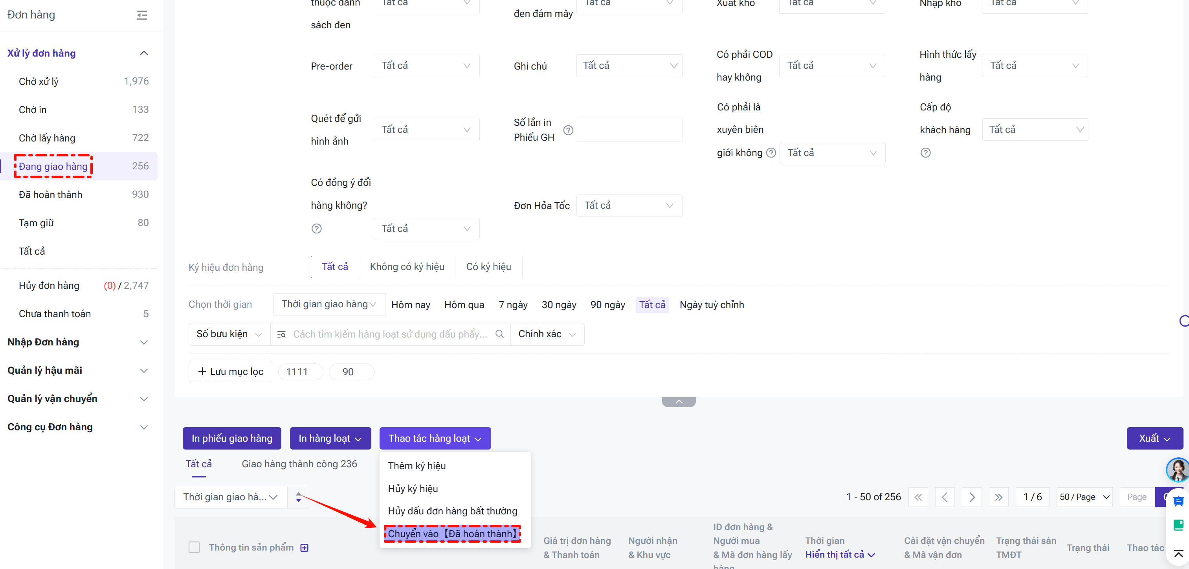Screen dimensions: 1189x569
Task: Click search magnifier in batch search field
Action: [499, 334]
